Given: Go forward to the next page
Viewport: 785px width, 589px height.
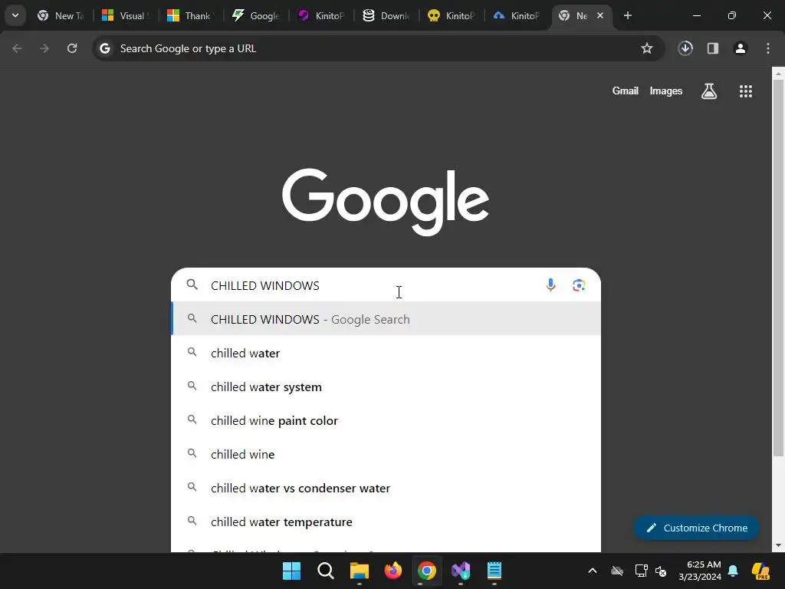Looking at the screenshot, I should pyautogui.click(x=44, y=48).
